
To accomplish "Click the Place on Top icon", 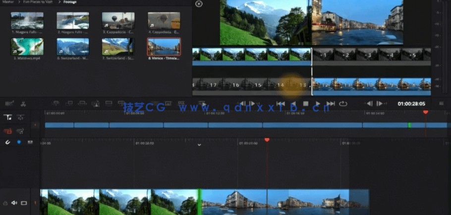I will [109, 104].
